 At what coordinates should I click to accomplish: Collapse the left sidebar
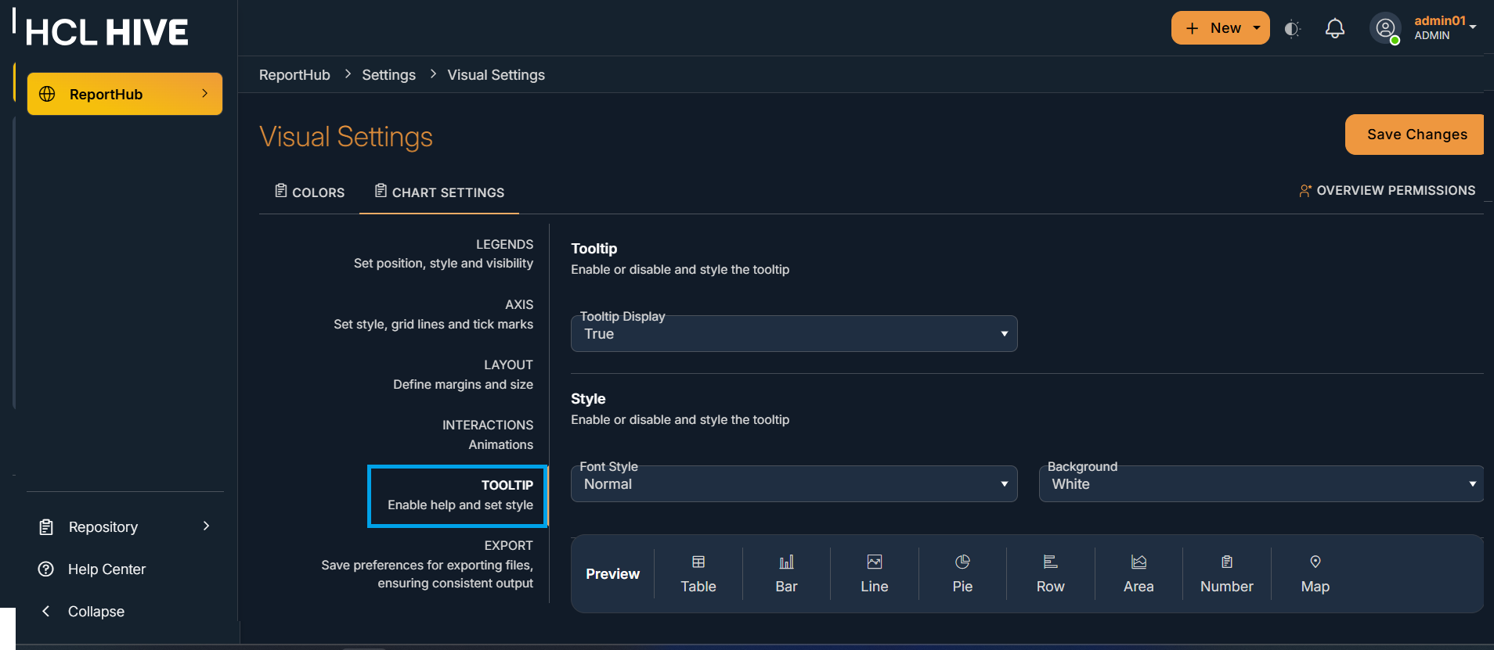point(95,612)
